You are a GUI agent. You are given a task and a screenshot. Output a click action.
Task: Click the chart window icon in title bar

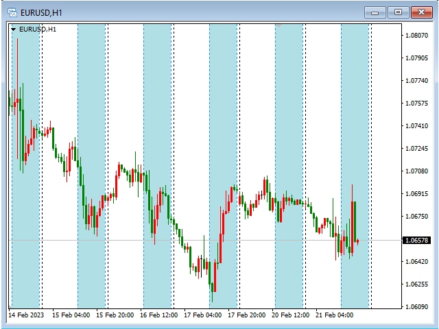(11, 12)
